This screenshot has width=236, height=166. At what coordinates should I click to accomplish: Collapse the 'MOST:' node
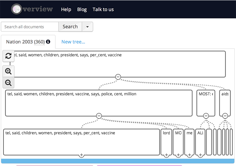pos(206,116)
